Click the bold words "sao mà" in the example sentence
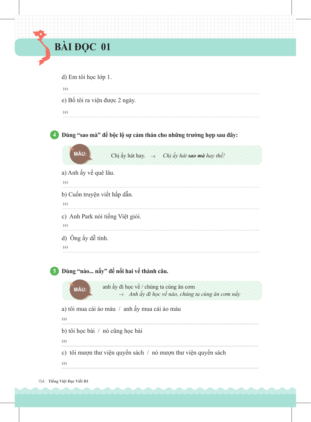Screen dimensions: 311x422 [196, 156]
